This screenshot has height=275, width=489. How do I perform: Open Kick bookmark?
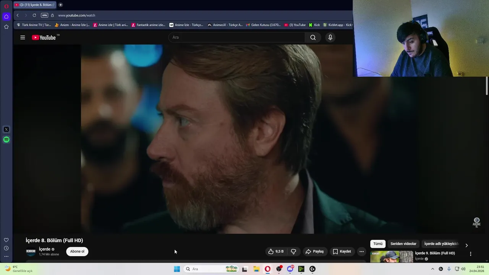314,25
